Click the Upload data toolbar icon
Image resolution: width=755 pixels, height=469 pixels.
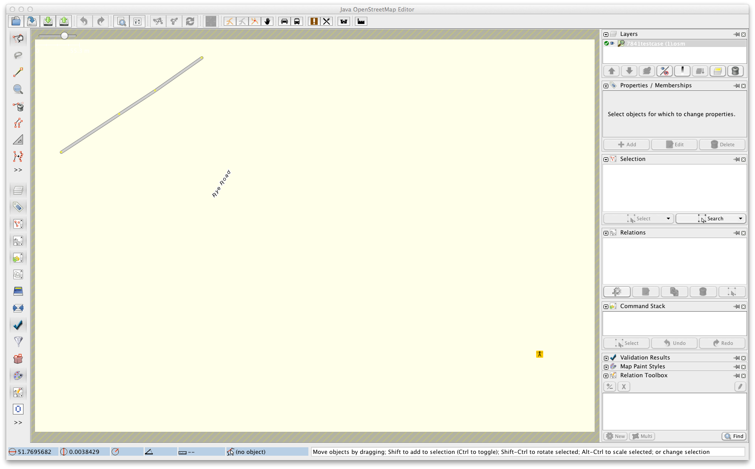(64, 21)
